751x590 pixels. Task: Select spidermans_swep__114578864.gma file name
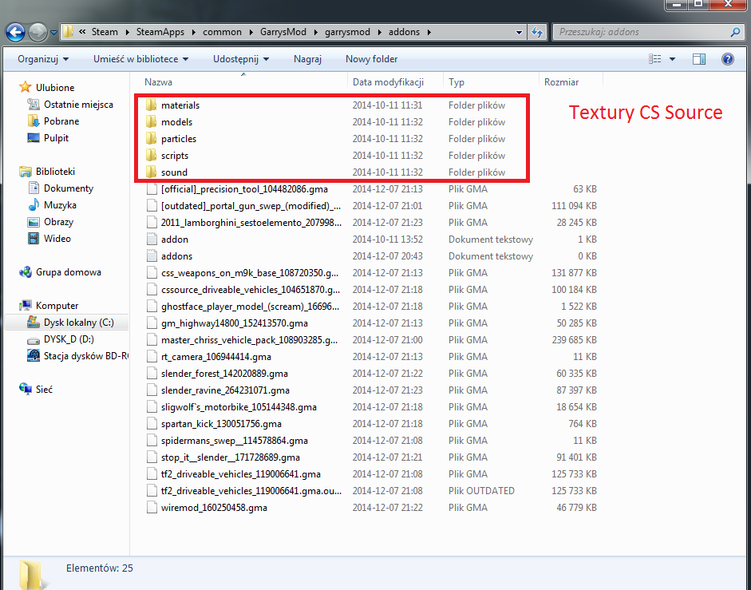pyautogui.click(x=234, y=441)
